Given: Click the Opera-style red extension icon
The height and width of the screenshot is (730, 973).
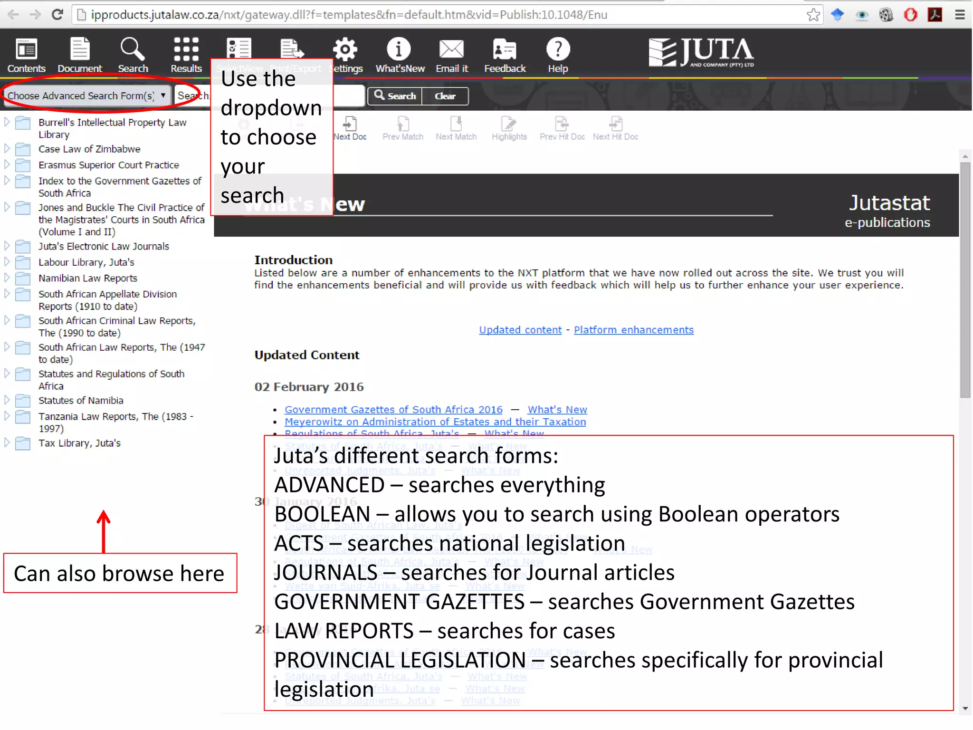Looking at the screenshot, I should click(910, 15).
